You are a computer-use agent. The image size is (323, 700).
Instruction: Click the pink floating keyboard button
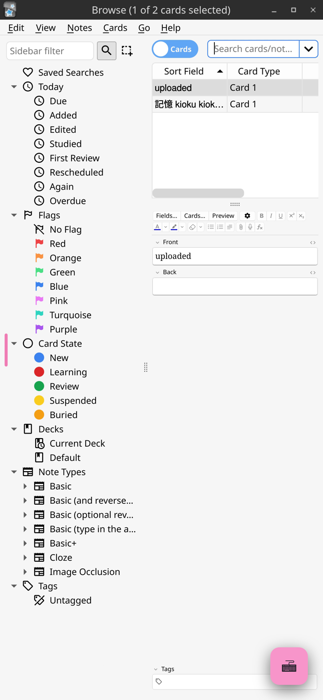coord(289,666)
